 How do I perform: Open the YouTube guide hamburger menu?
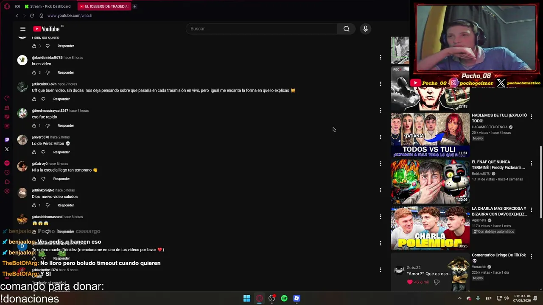23,29
